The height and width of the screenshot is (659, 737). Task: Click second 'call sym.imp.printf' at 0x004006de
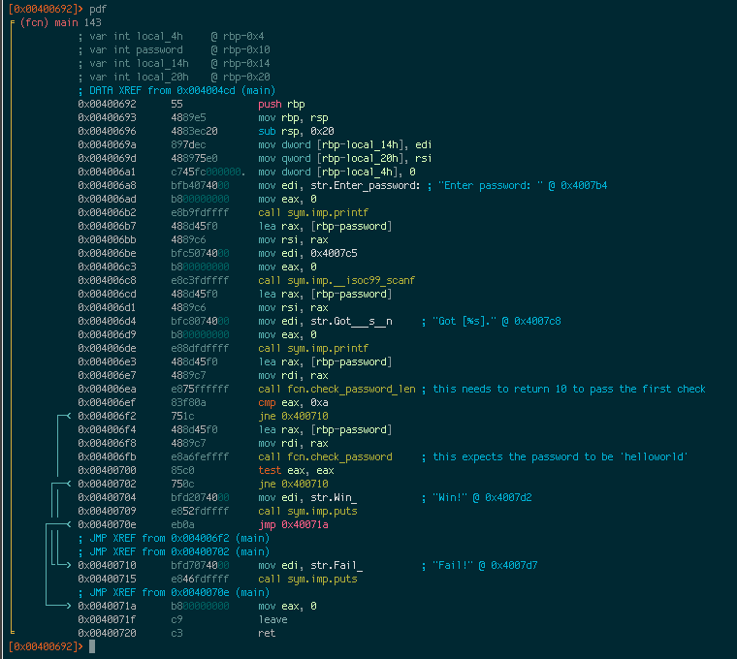tap(313, 349)
